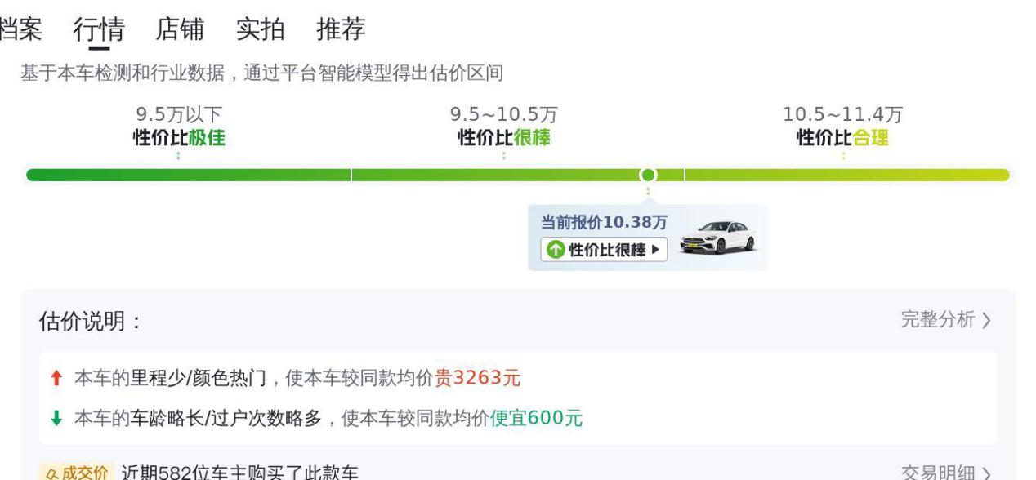Click the white car thumbnail image
This screenshot has width=1036, height=480.
(x=718, y=238)
